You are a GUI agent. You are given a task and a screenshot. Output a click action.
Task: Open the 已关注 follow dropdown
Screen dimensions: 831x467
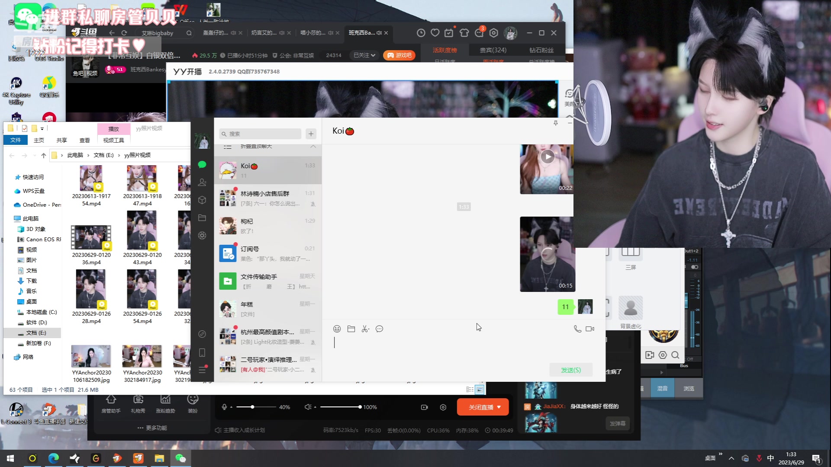tap(364, 55)
